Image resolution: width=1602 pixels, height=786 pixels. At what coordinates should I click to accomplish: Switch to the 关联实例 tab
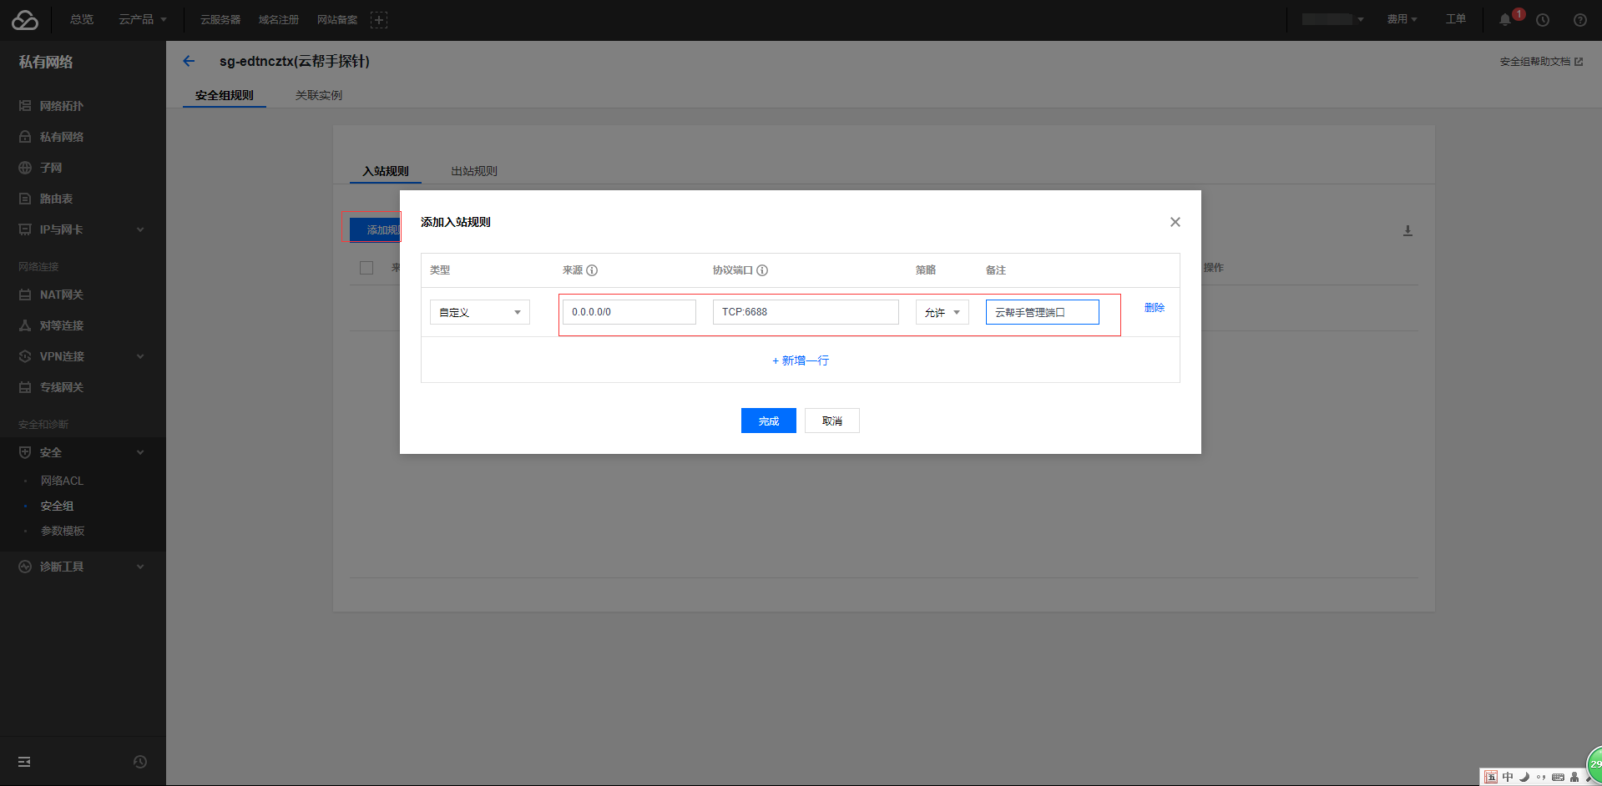tap(318, 95)
